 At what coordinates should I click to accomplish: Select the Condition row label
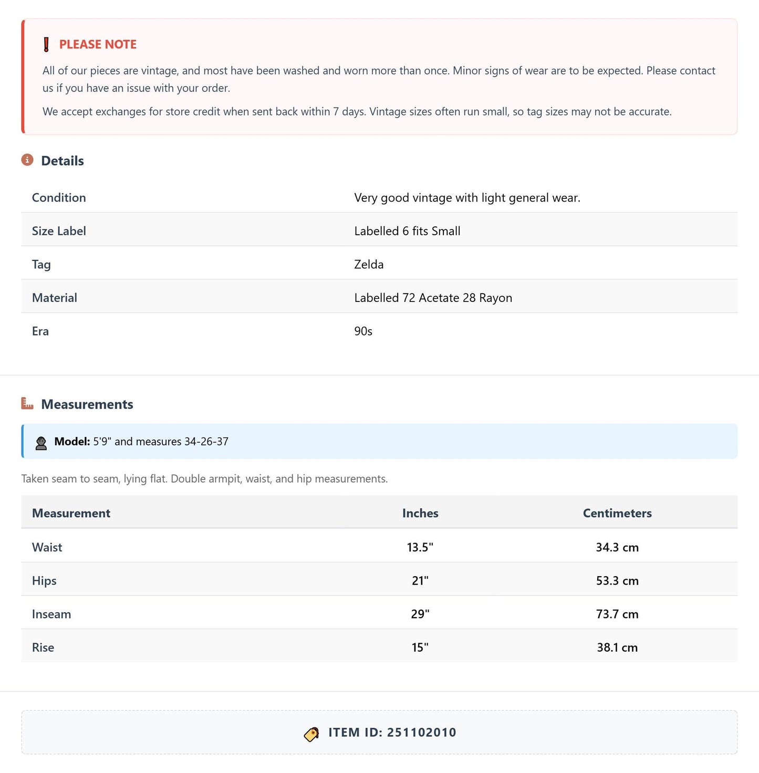tap(59, 197)
